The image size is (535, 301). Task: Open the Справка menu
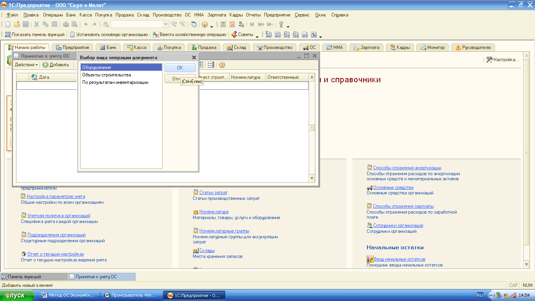point(340,15)
